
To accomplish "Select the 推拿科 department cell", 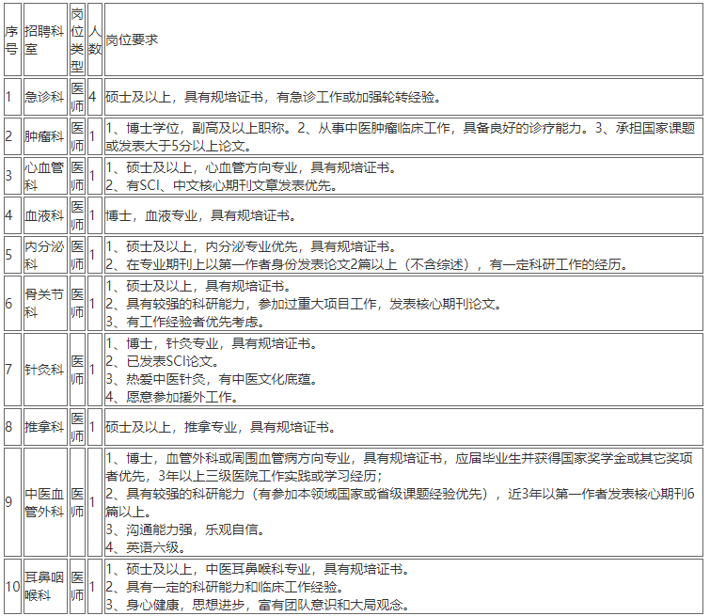I will (44, 427).
